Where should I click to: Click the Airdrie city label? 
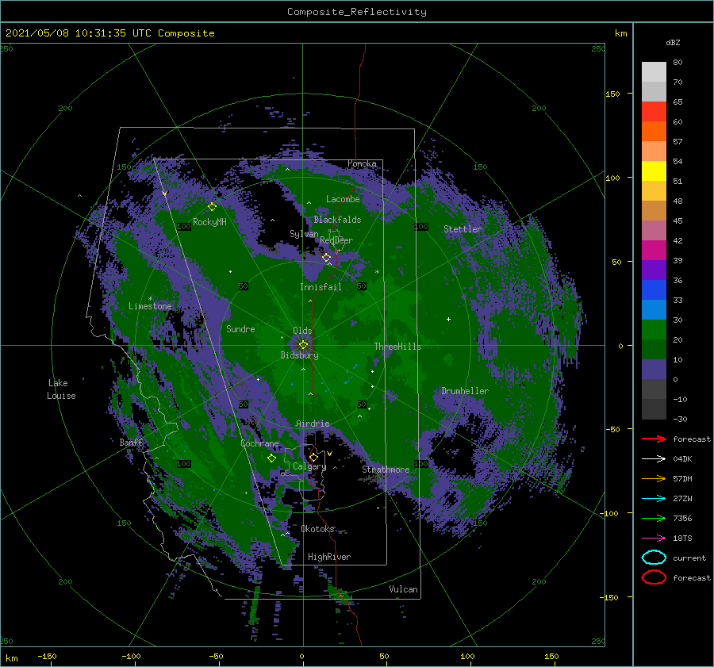[x=313, y=424]
